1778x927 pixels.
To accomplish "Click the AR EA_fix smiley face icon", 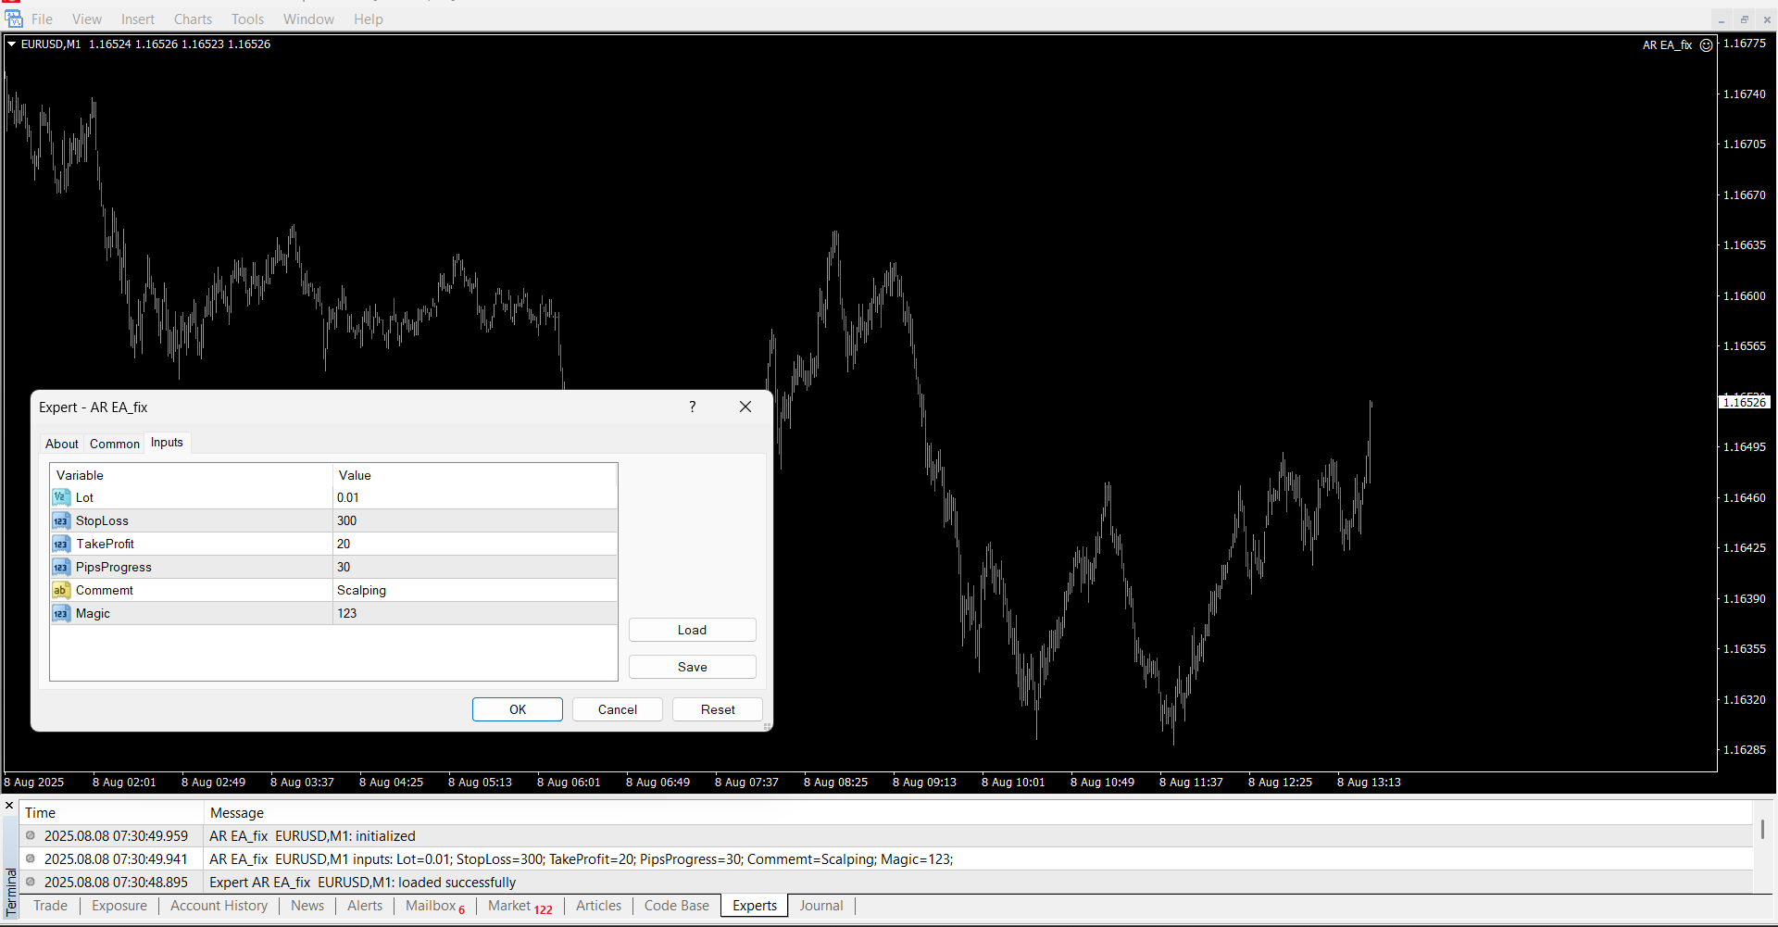I will tap(1706, 44).
